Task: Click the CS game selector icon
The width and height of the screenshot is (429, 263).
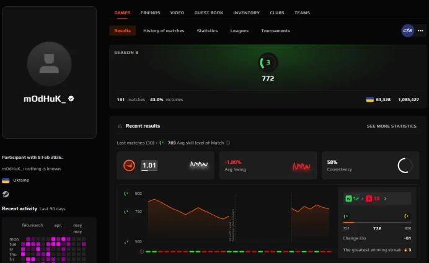Action: pos(407,30)
